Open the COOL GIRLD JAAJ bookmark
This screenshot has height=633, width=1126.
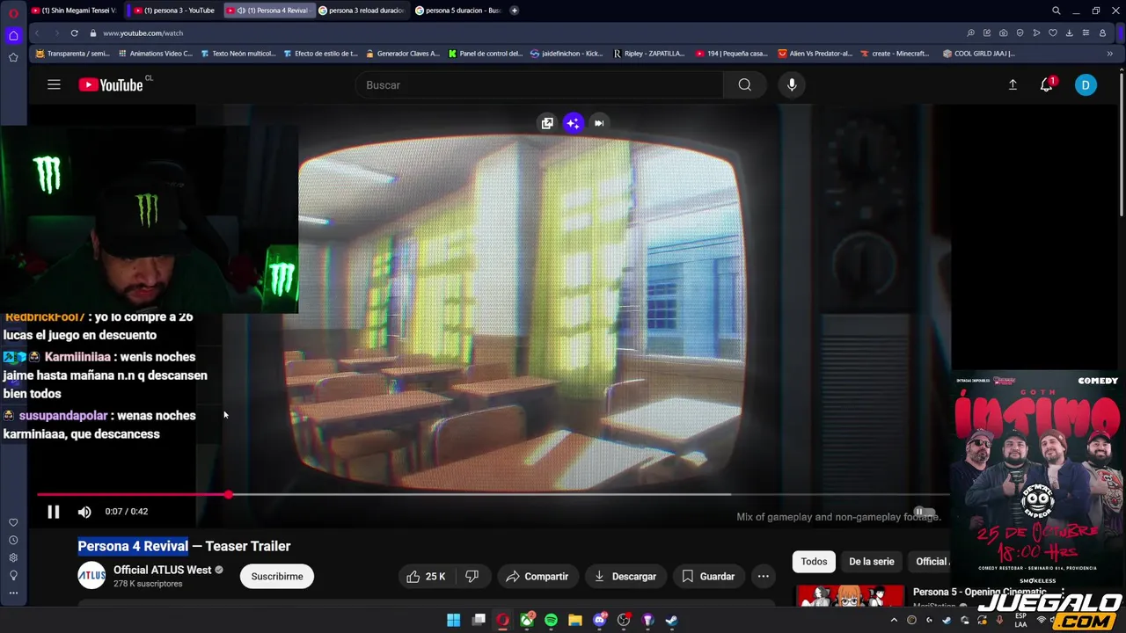click(x=978, y=53)
